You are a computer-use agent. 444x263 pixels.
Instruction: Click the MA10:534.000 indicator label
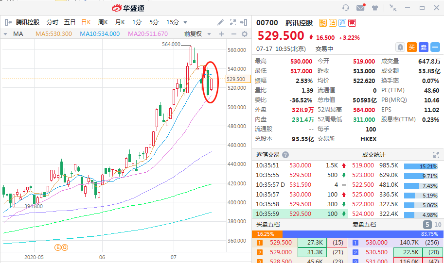pyautogui.click(x=100, y=34)
